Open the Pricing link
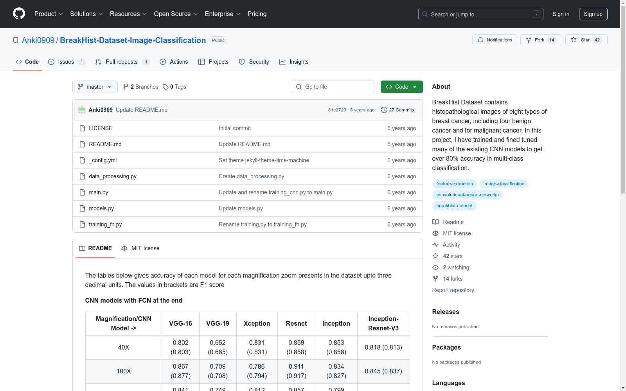 click(257, 14)
